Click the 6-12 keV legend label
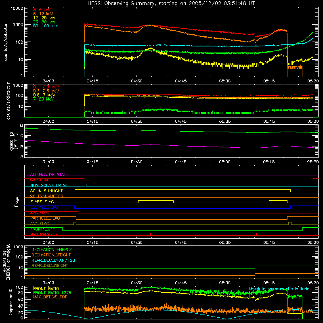Viewport: 323px width, 323px height. [x=43, y=14]
